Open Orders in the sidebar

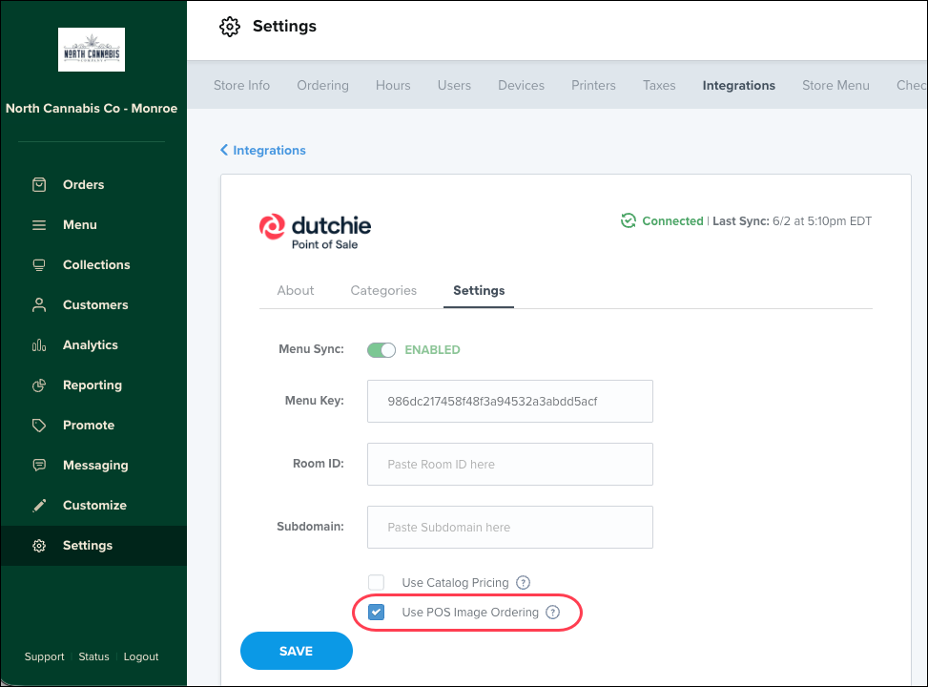83,185
